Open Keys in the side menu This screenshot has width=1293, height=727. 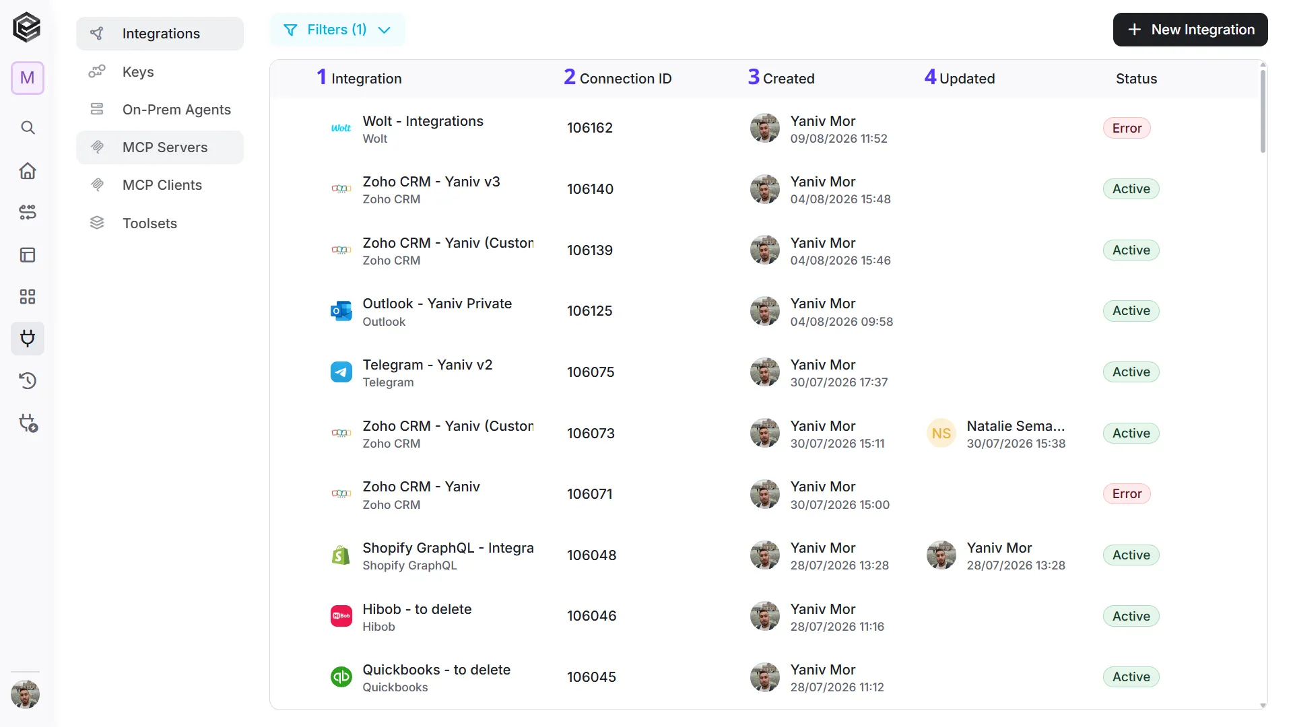point(160,72)
